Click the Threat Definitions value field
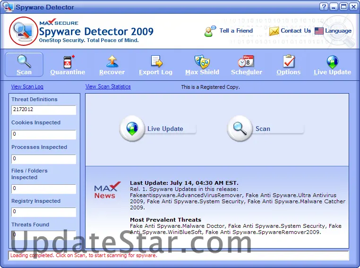This screenshot has height=268, width=360. (x=43, y=110)
